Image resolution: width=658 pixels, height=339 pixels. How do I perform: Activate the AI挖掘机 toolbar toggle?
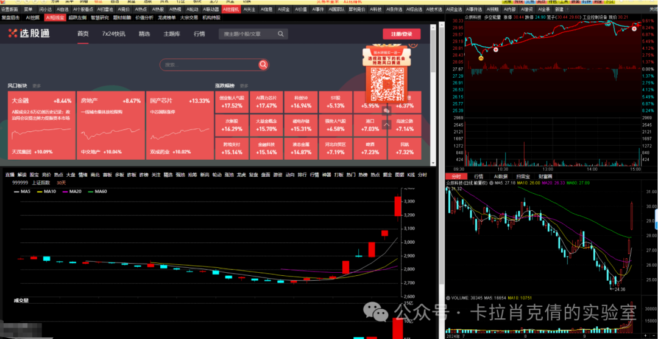(231, 10)
